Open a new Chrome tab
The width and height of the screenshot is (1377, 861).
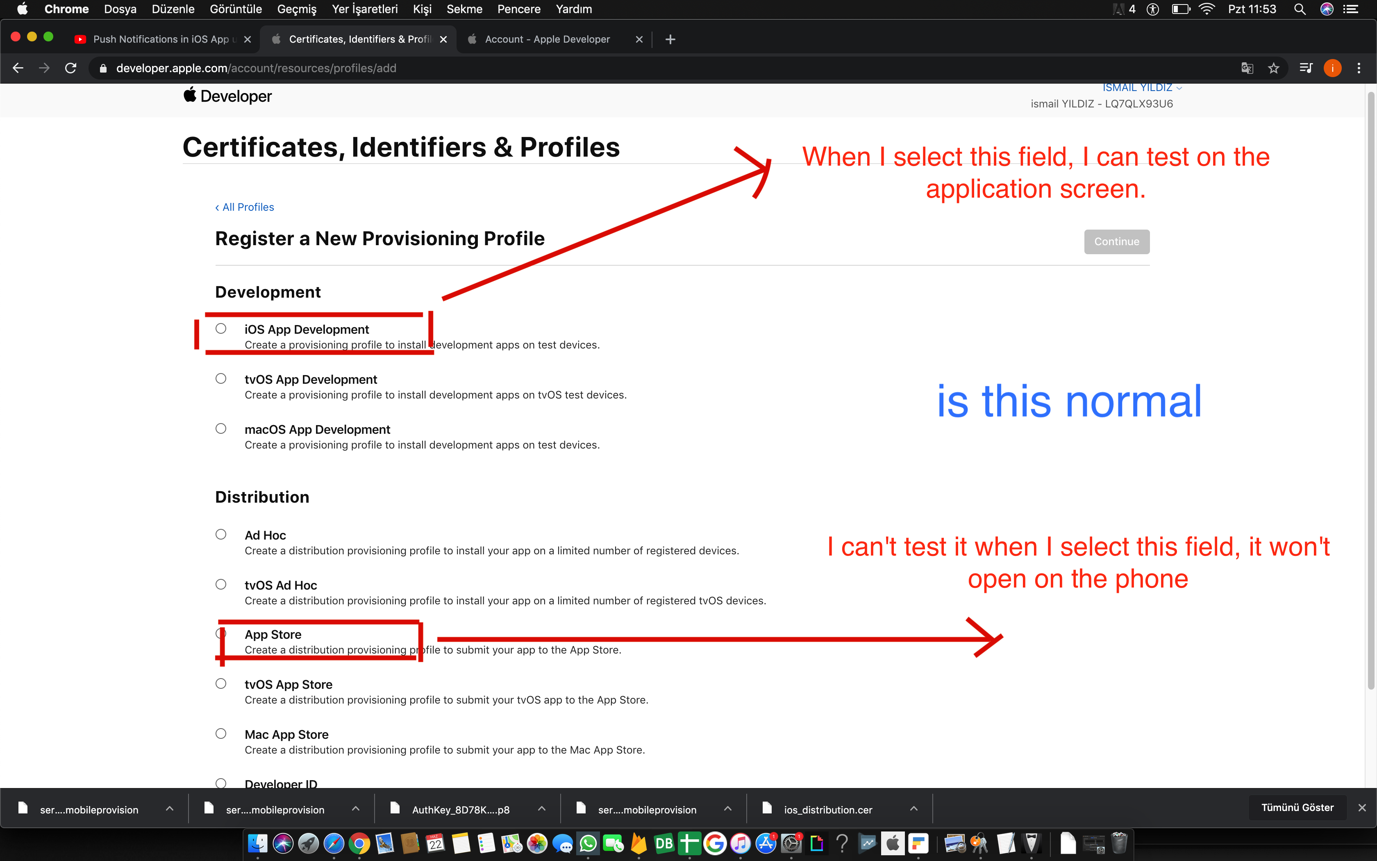pos(670,39)
